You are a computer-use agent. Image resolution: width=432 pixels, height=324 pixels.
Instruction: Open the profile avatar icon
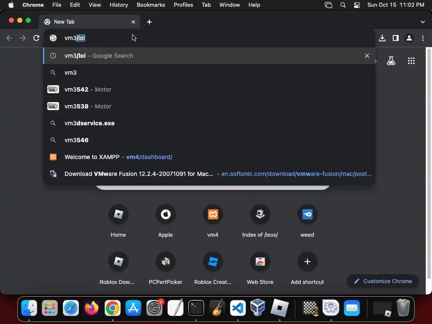coord(409,38)
